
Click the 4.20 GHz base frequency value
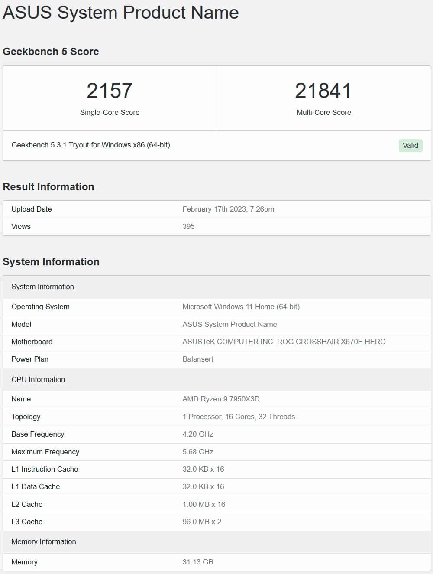tap(198, 434)
